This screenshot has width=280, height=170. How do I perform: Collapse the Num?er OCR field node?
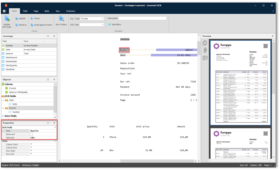[3, 108]
